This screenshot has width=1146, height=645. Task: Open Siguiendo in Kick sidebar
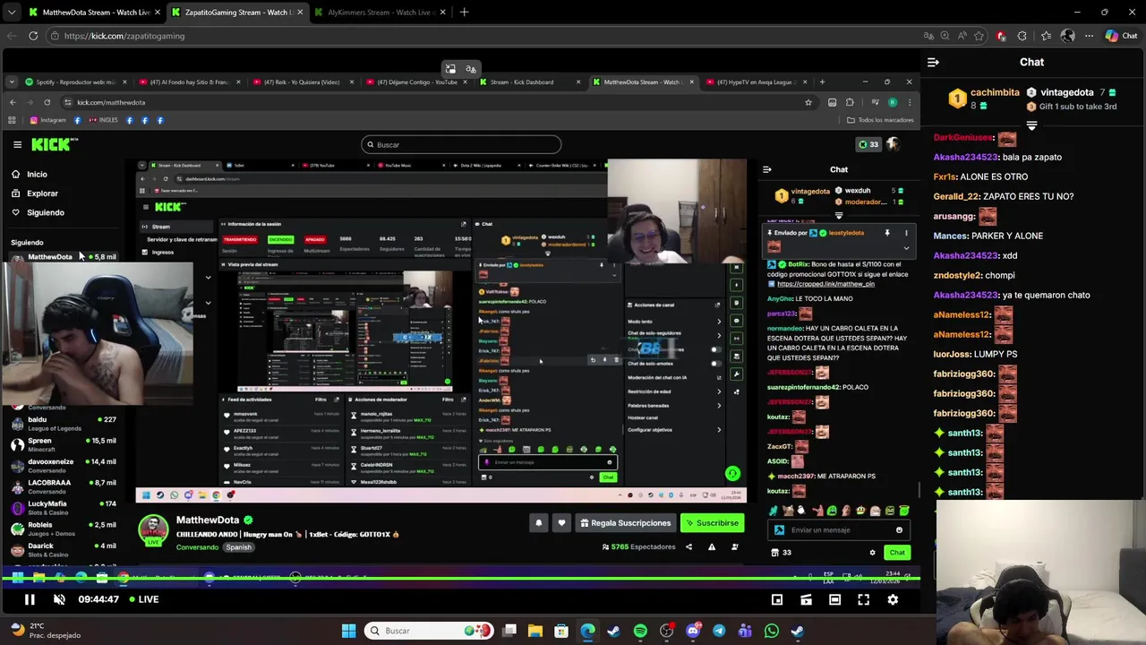point(45,212)
